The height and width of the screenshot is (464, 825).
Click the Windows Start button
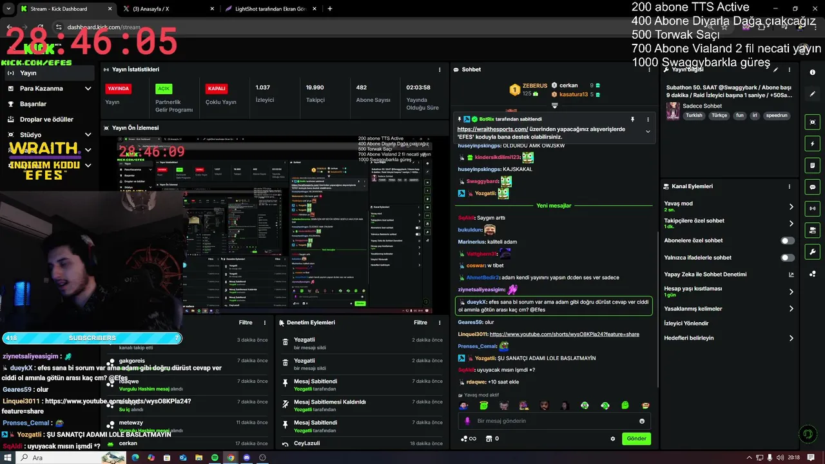point(8,458)
